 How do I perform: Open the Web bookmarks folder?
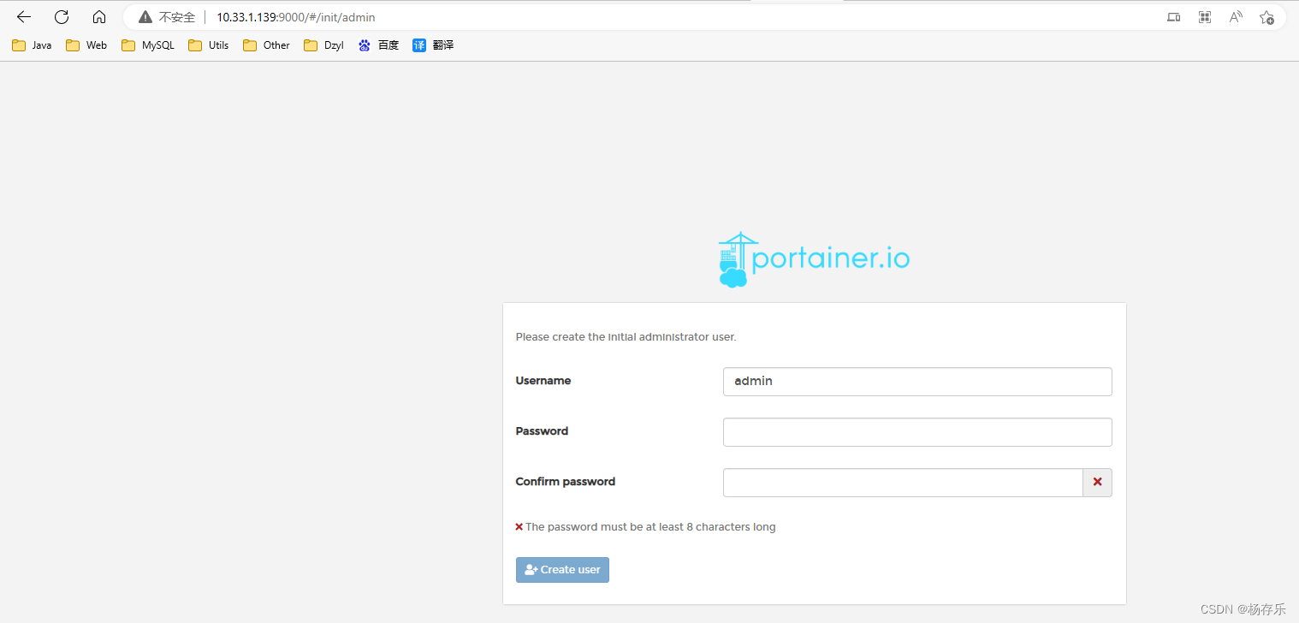coord(86,45)
